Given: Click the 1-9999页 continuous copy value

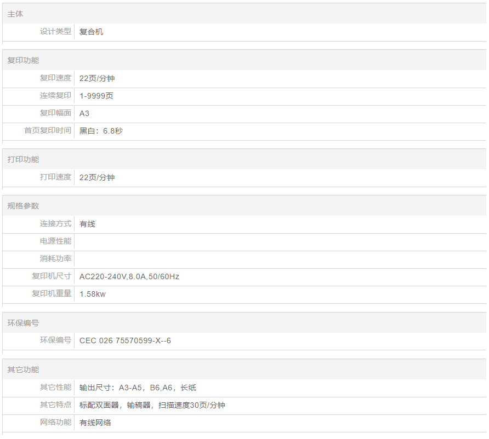Looking at the screenshot, I should tap(96, 96).
